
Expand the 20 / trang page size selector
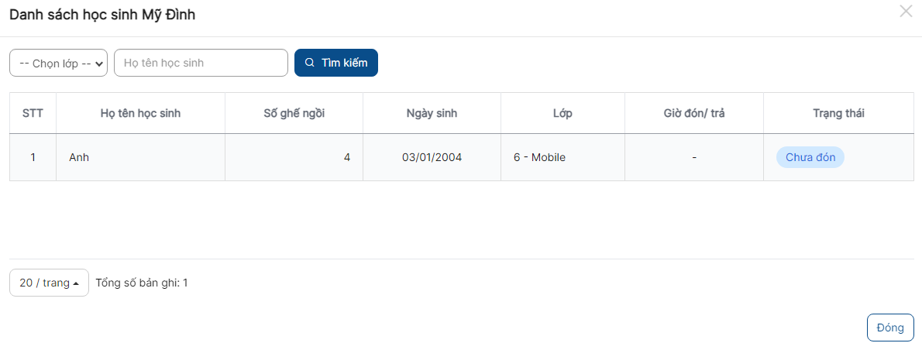tap(50, 283)
